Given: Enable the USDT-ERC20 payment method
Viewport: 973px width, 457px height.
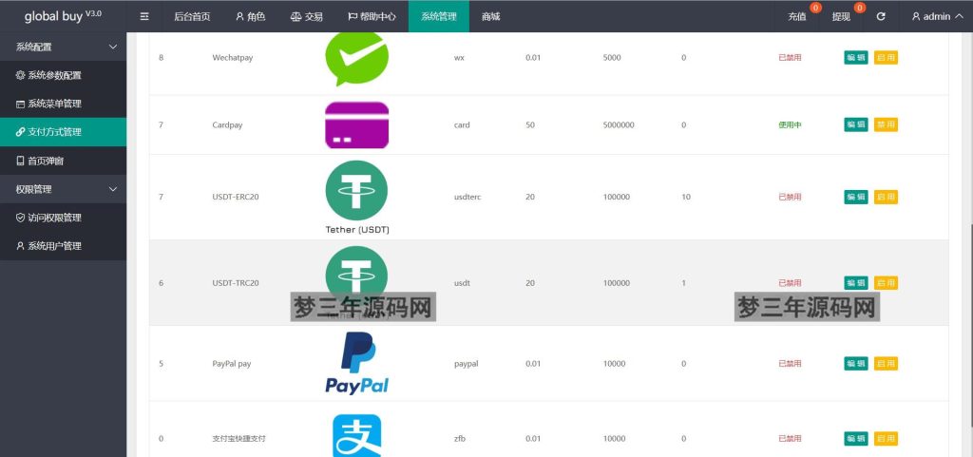Looking at the screenshot, I should (886, 198).
